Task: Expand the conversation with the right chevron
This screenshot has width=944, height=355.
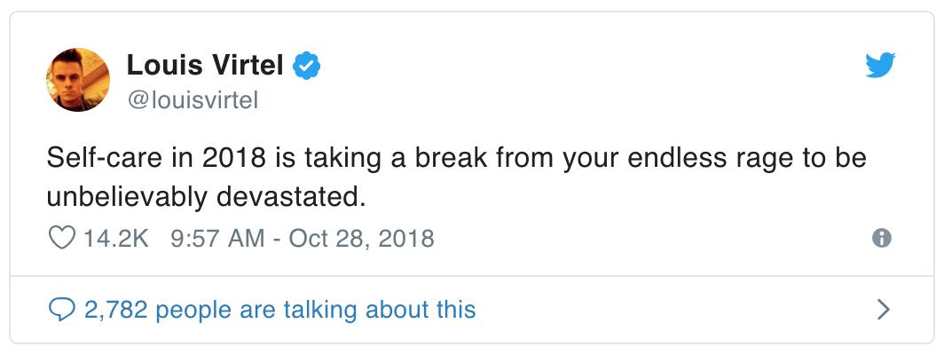Action: click(883, 309)
